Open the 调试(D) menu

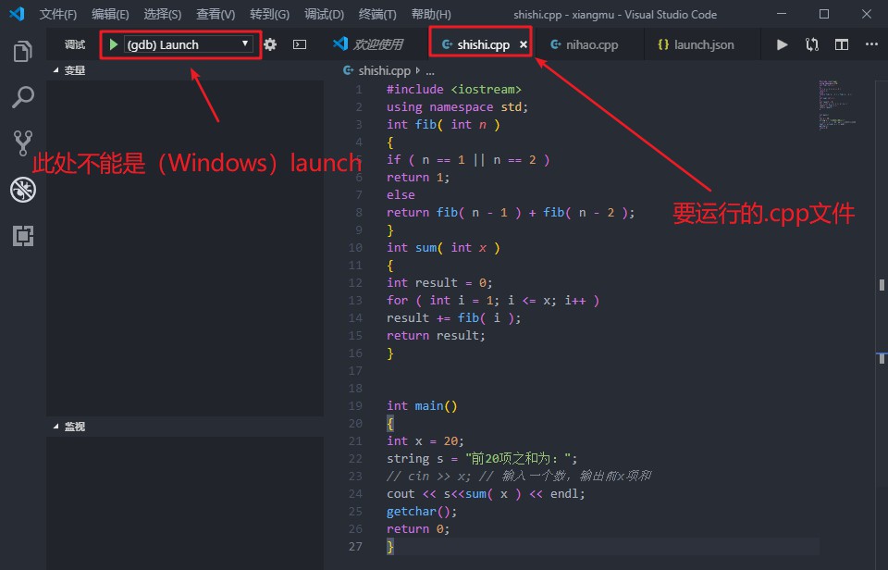(324, 14)
